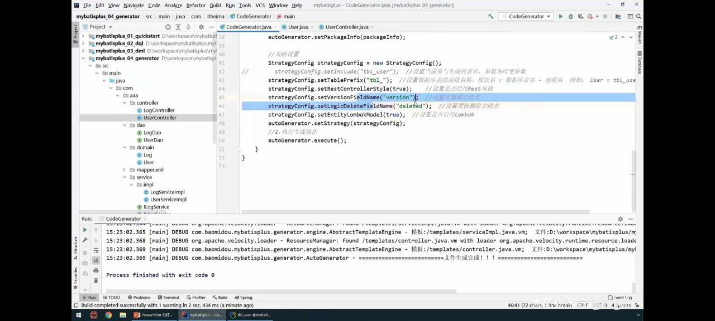Collapse all nodes in Project panel toolbar
The width and height of the screenshot is (715, 321).
click(x=188, y=27)
